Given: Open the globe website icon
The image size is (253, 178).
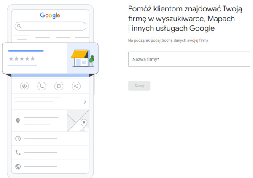Looking at the screenshot, I should [x=18, y=166].
